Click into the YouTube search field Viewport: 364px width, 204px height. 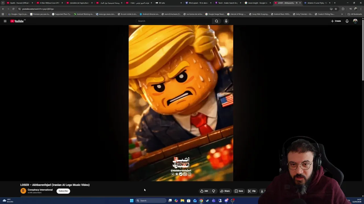click(x=174, y=21)
